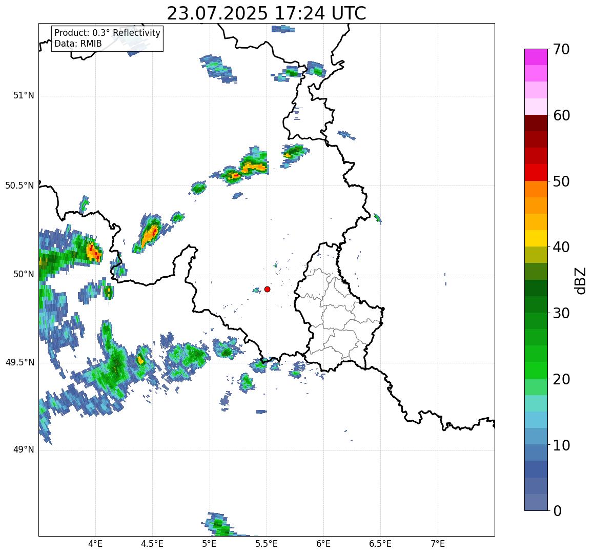Click the colorbar tick label 20
593x554 pixels.
561,379
